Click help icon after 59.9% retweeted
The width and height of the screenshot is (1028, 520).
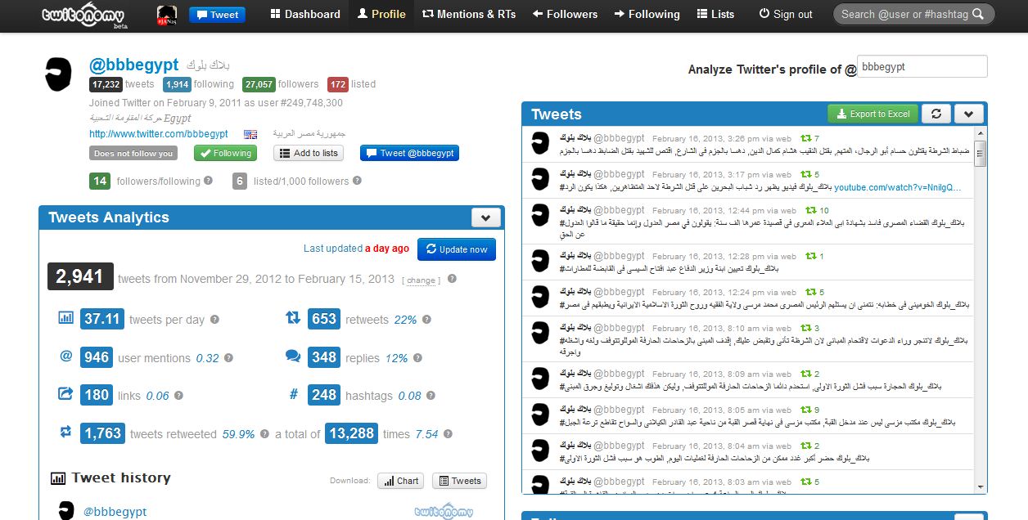tap(264, 434)
